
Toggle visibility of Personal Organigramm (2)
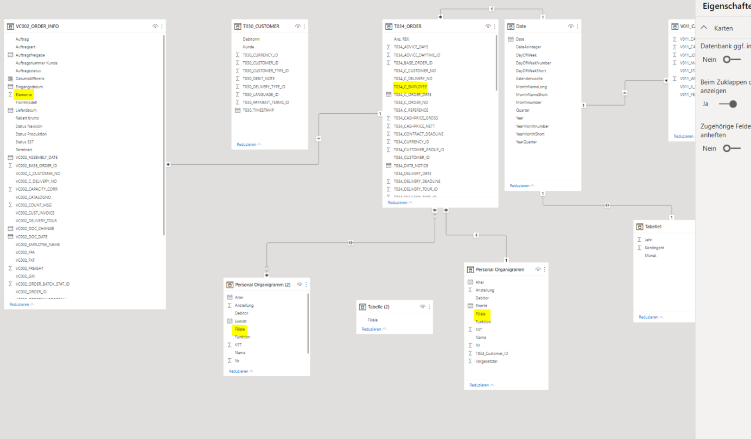(x=299, y=285)
